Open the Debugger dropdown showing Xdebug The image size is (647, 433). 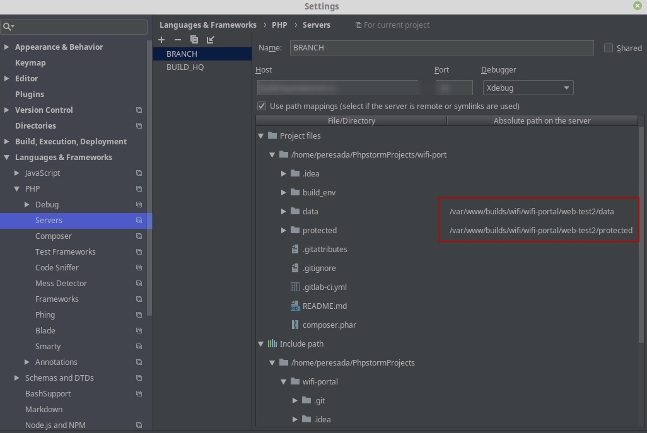pos(528,88)
